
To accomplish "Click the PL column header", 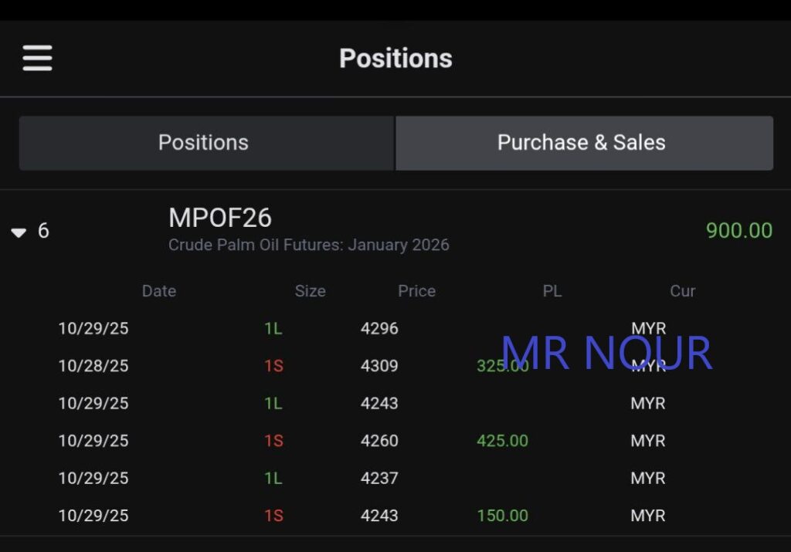I will [x=552, y=291].
